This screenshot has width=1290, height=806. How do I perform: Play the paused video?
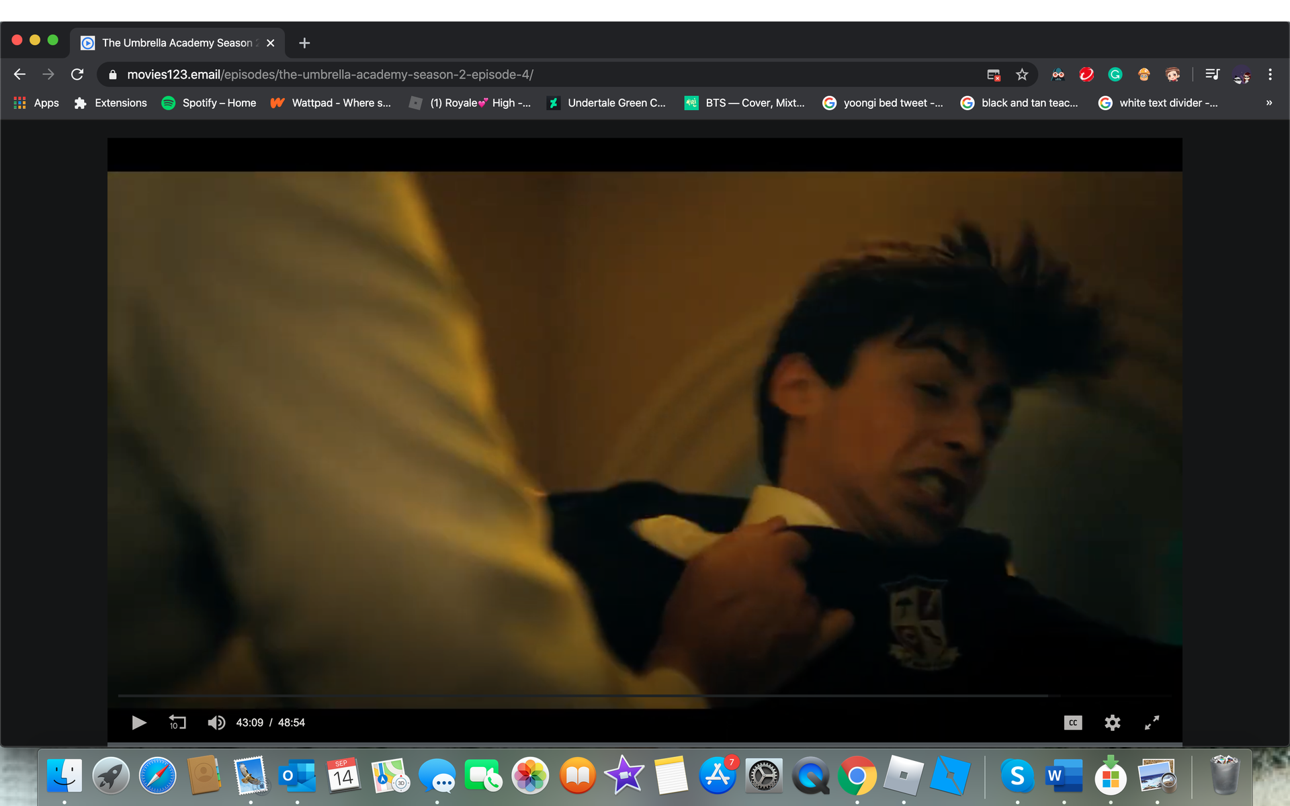point(139,723)
